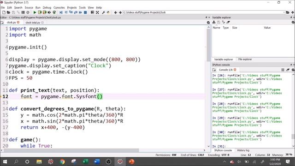Open the Projects menu
This screenshot has width=295, height=166.
pos(72,7)
